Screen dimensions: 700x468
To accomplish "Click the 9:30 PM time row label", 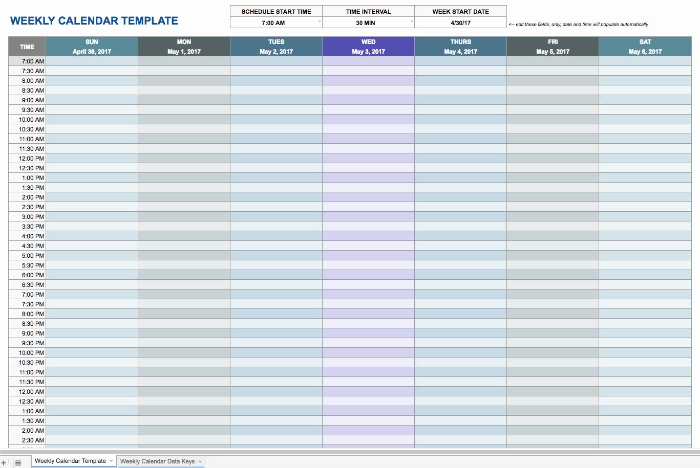I will [27, 343].
